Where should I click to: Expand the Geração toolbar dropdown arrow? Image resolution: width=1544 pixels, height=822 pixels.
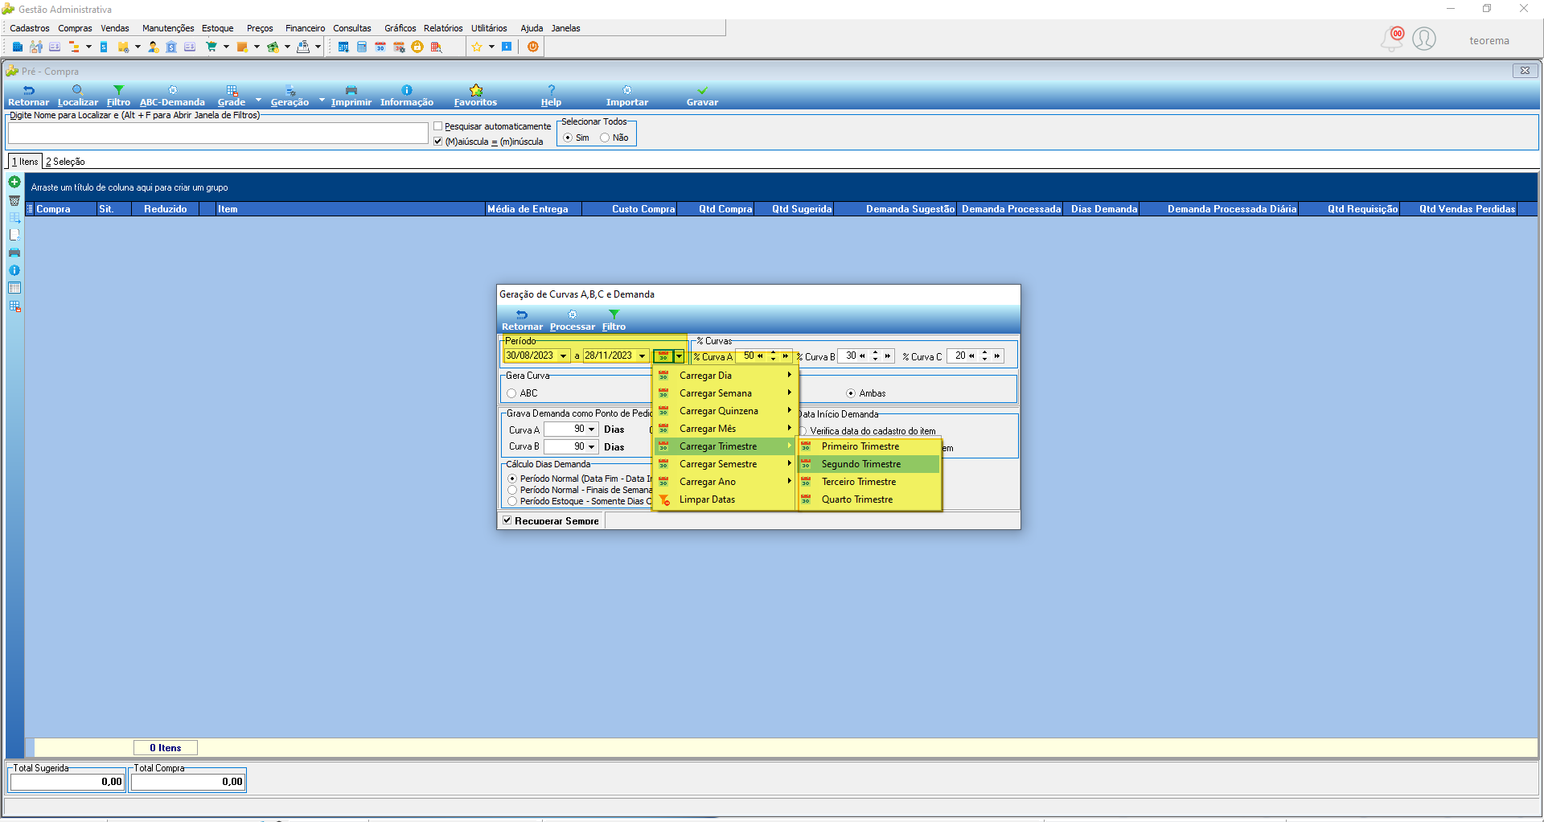coord(322,101)
